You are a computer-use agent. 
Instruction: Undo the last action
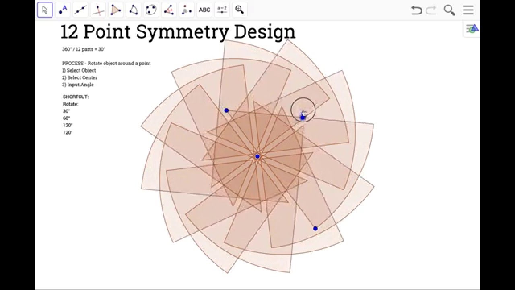[x=416, y=10]
